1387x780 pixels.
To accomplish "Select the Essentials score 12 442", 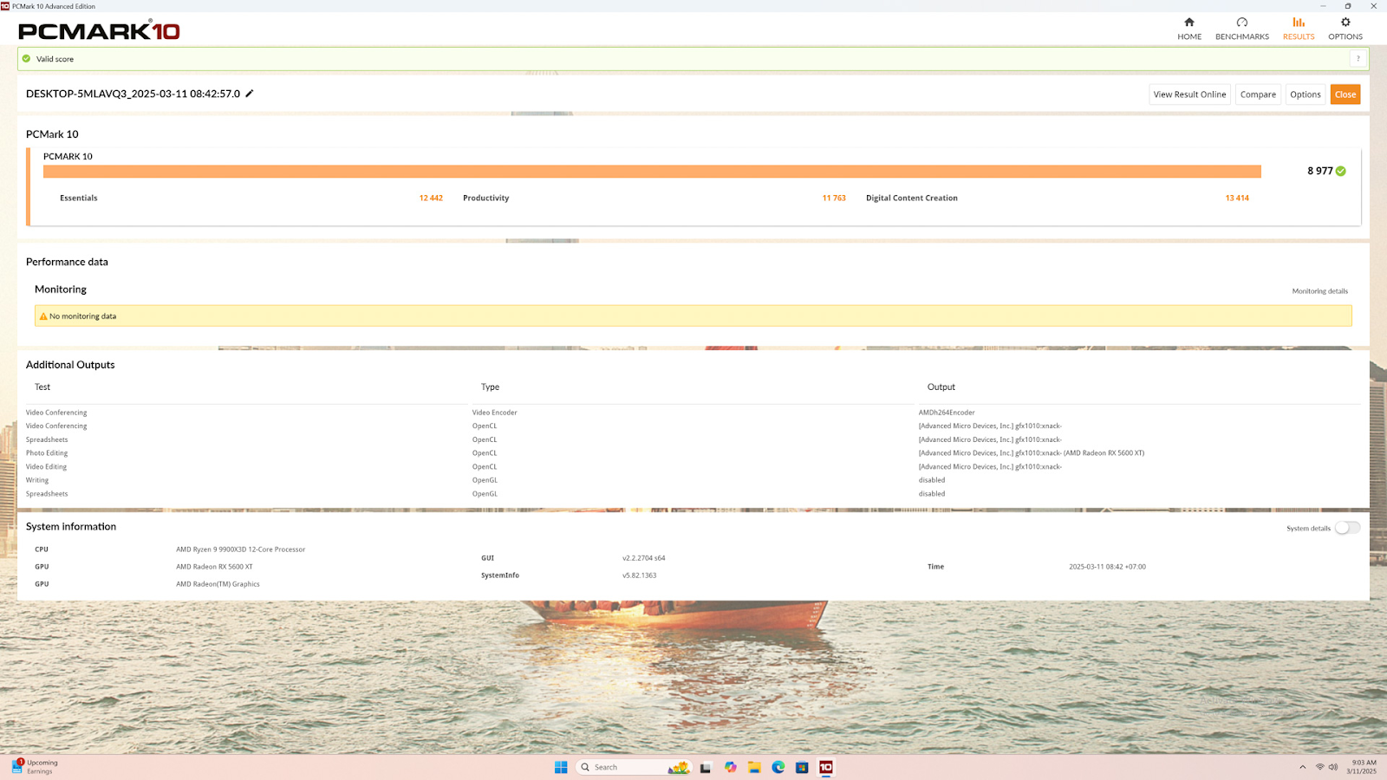I will tap(431, 198).
